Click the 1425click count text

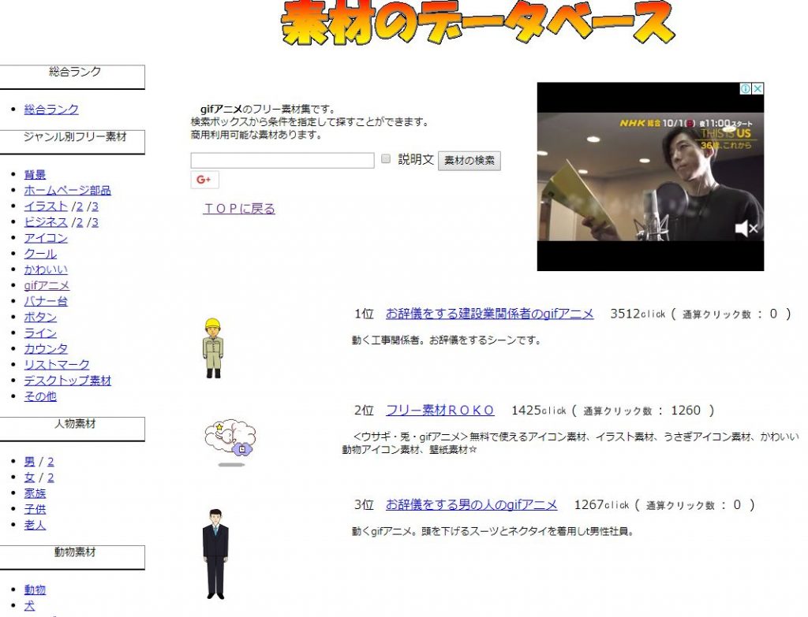(x=538, y=411)
